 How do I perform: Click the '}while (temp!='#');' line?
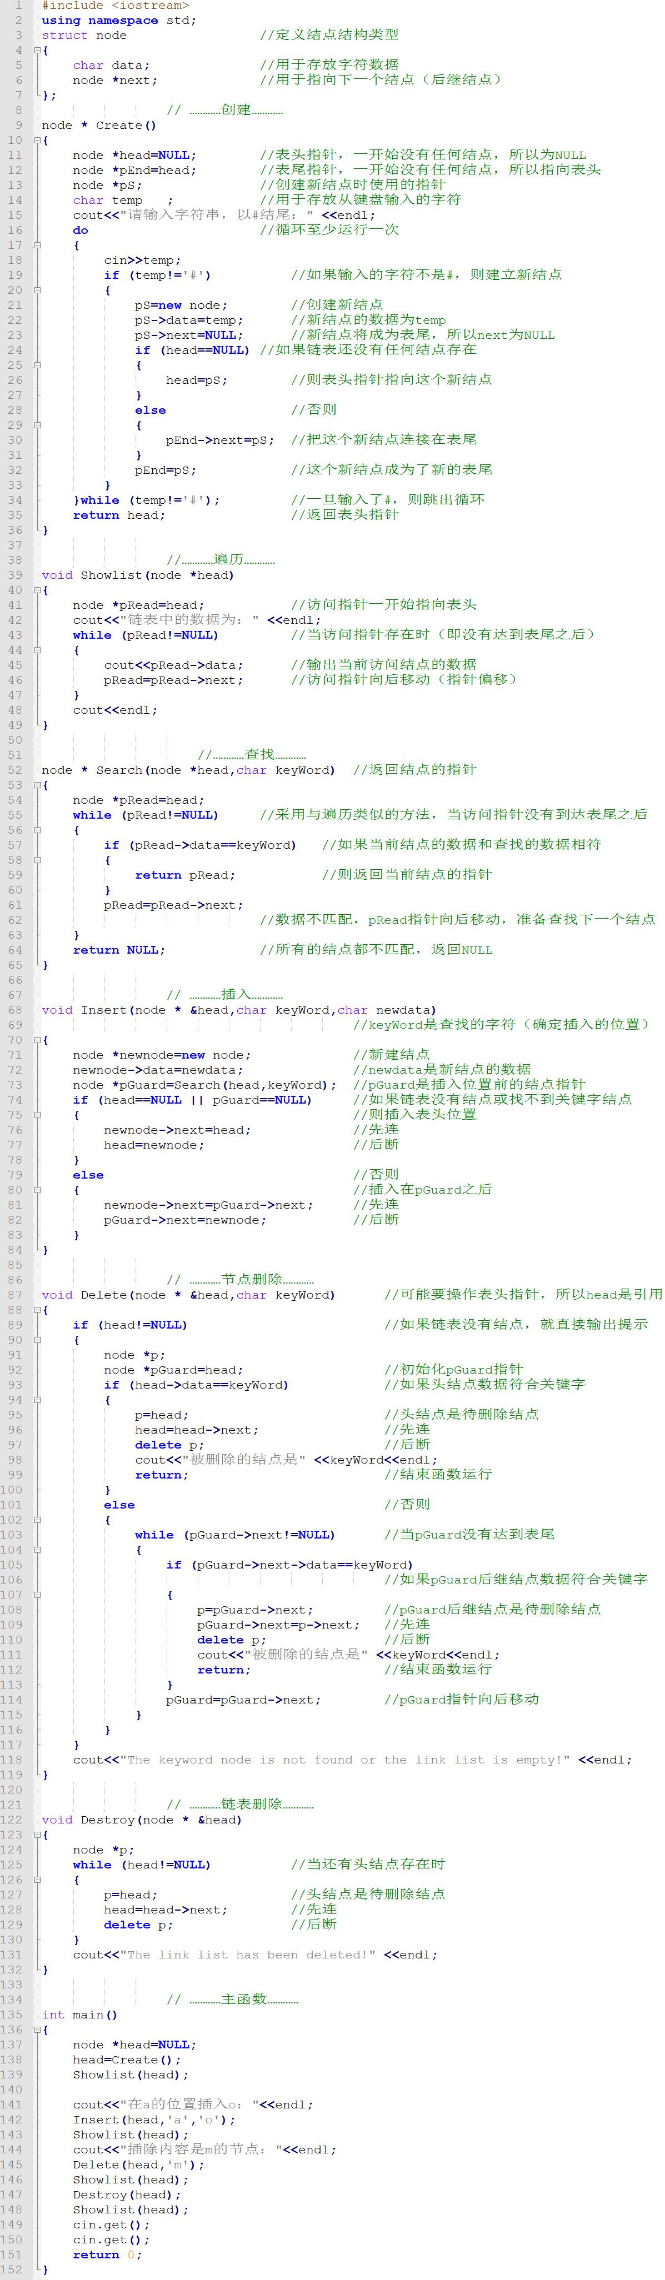click(146, 500)
